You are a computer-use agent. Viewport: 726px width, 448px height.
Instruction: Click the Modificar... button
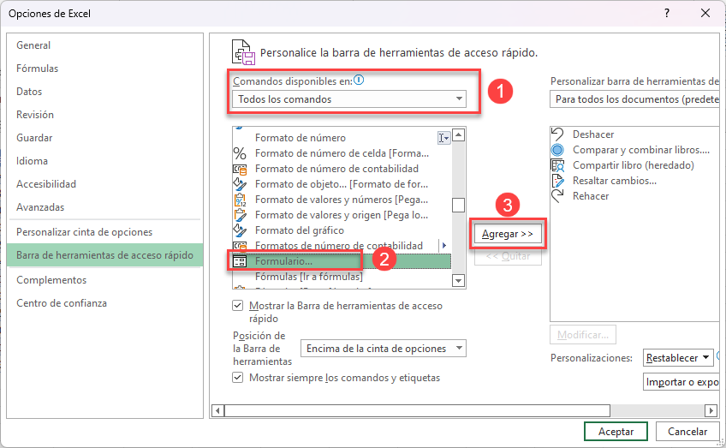[583, 335]
